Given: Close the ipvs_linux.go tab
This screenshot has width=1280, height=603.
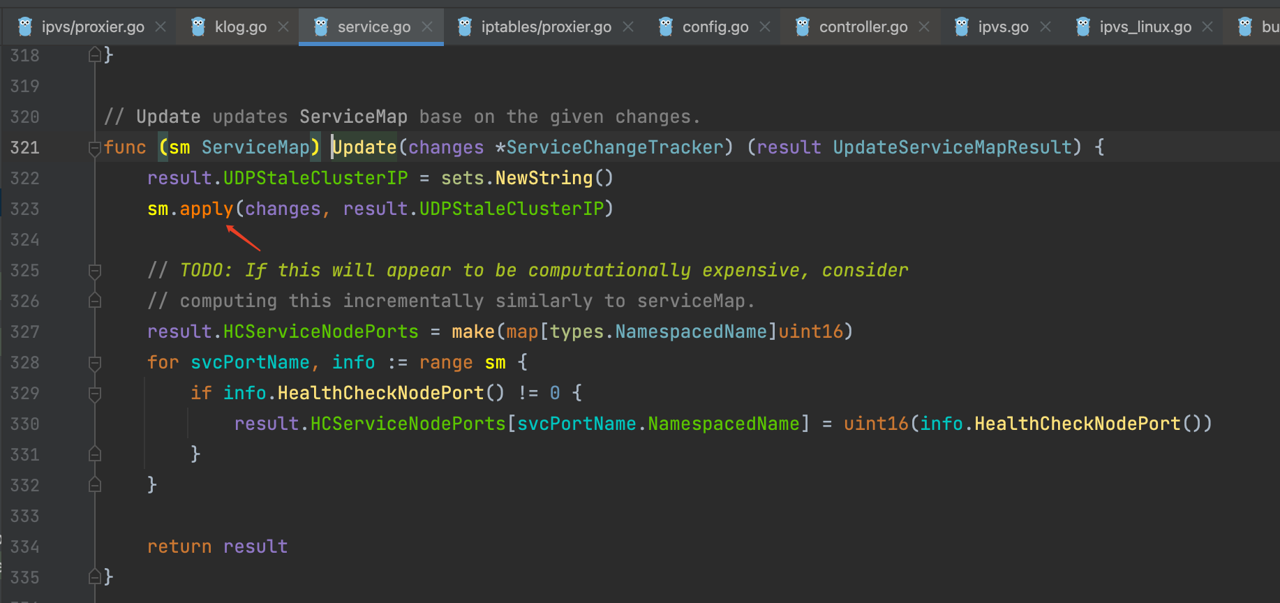Looking at the screenshot, I should pos(1207,27).
